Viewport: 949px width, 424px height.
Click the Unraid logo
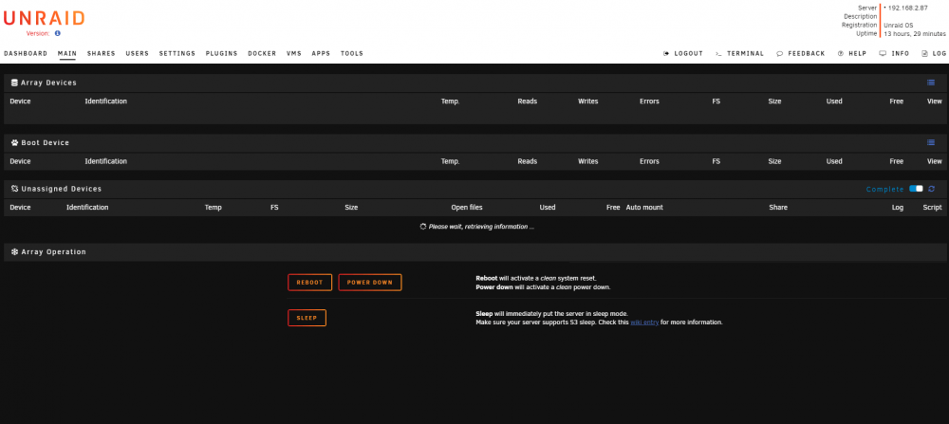(x=44, y=18)
